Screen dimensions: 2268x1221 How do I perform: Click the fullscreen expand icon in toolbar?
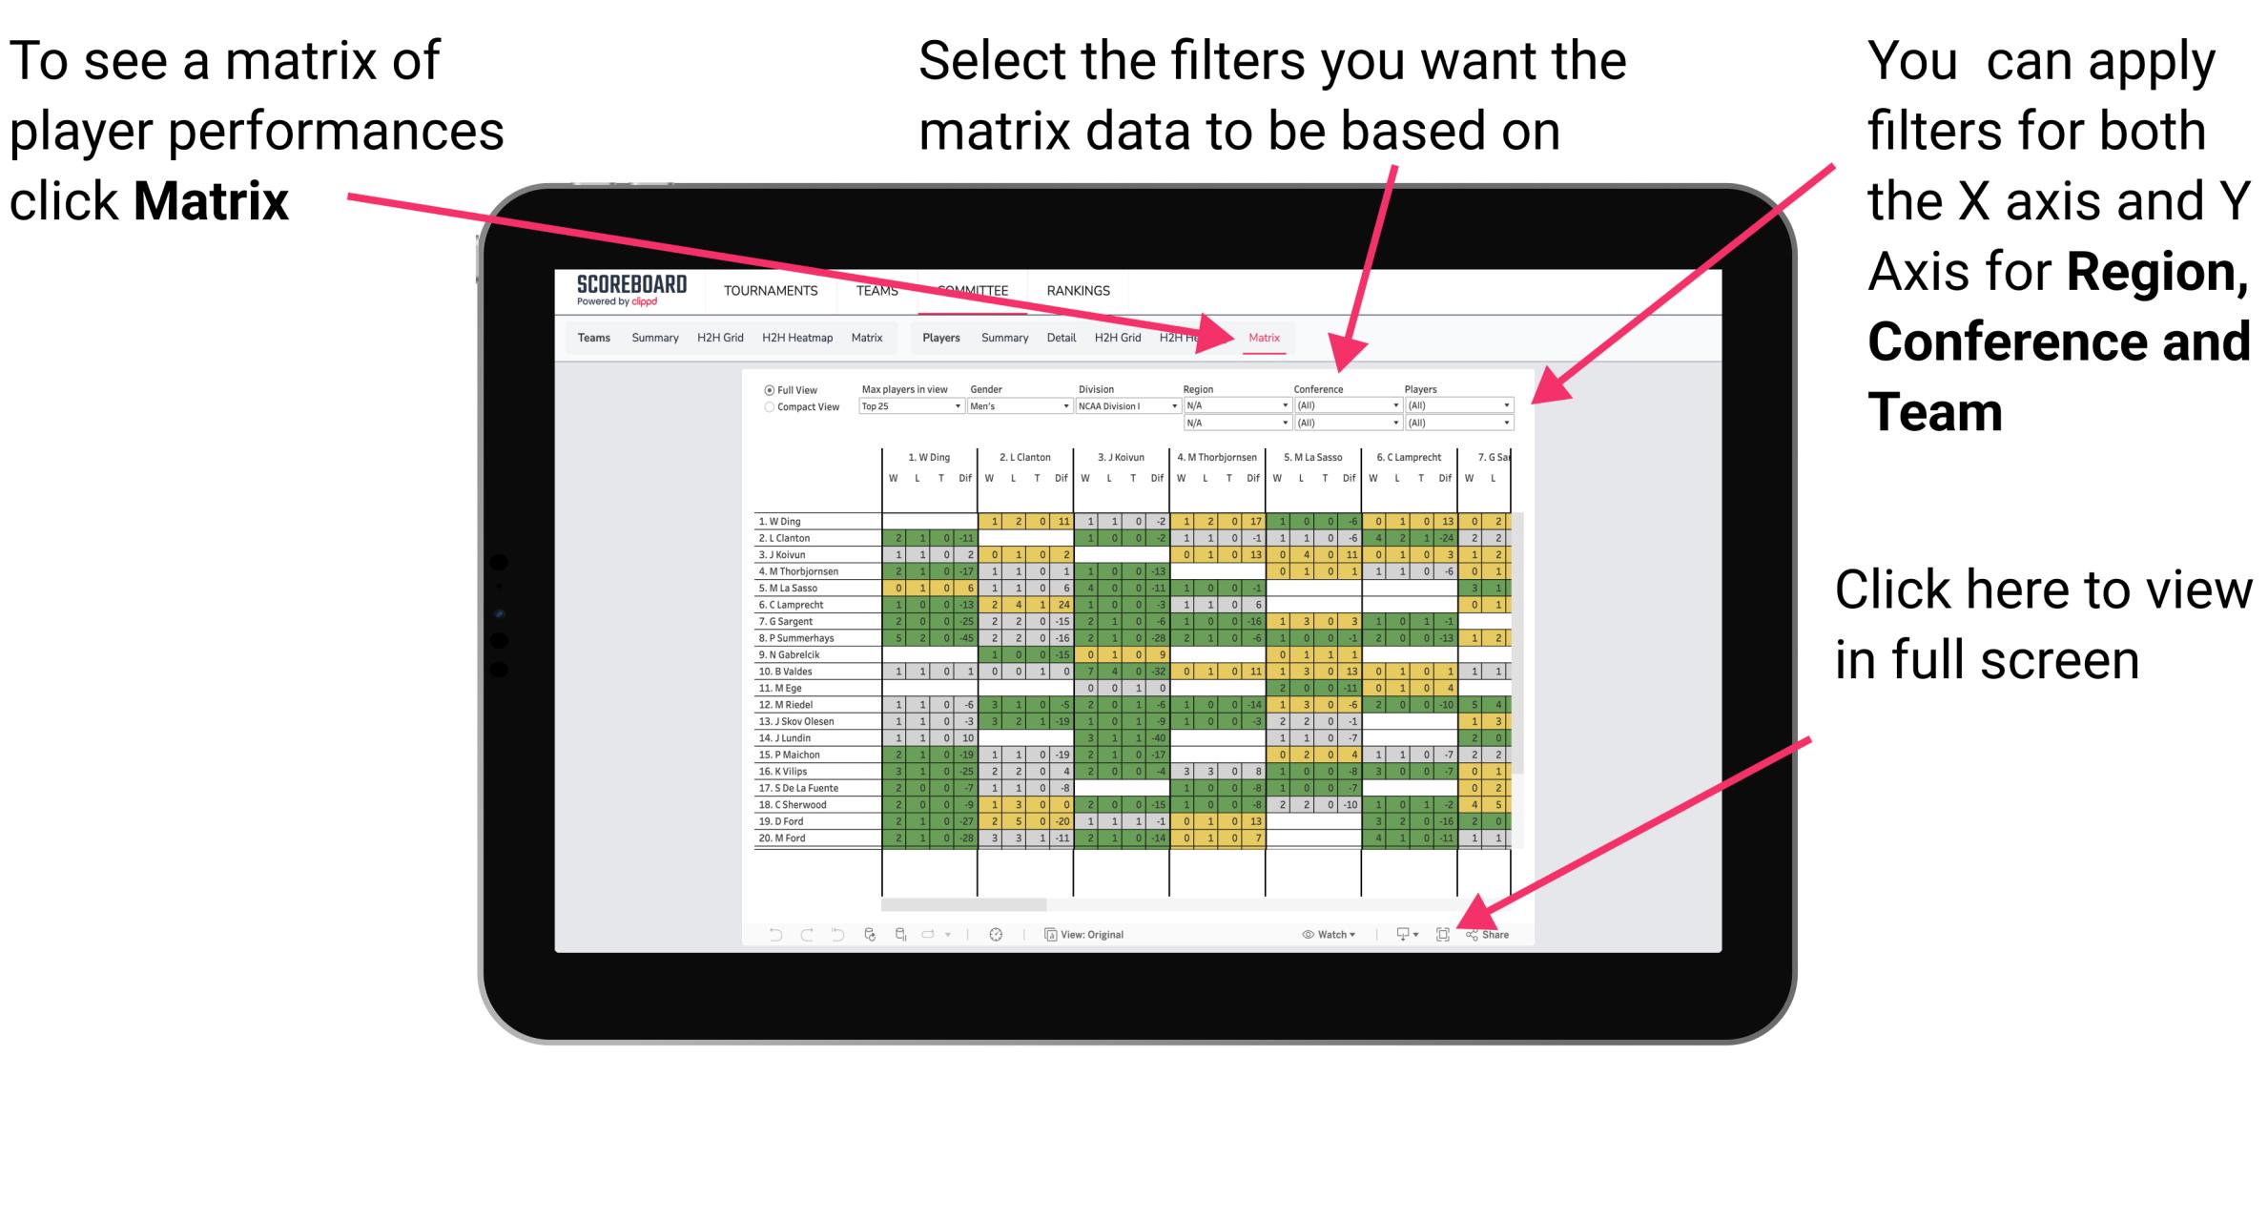[1444, 932]
